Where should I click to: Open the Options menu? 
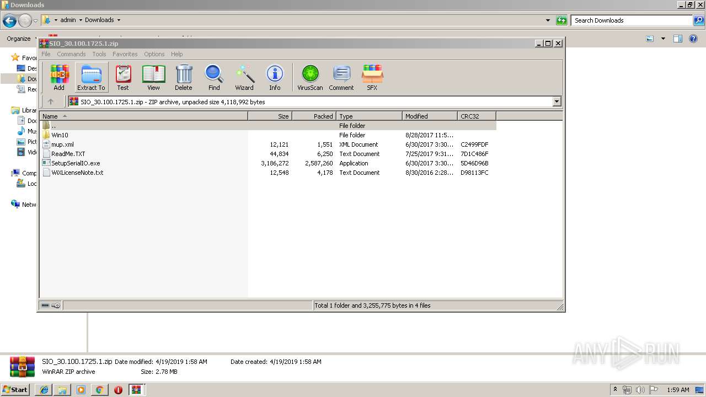[154, 54]
